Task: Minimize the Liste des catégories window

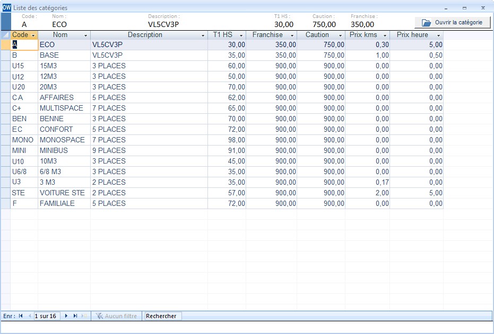Action: point(446,8)
